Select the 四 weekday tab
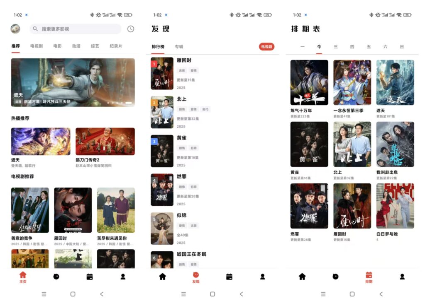This screenshot has width=425, height=308. tap(352, 46)
